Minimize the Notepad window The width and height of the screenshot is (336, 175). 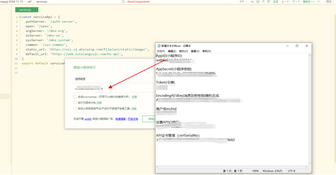(288, 46)
